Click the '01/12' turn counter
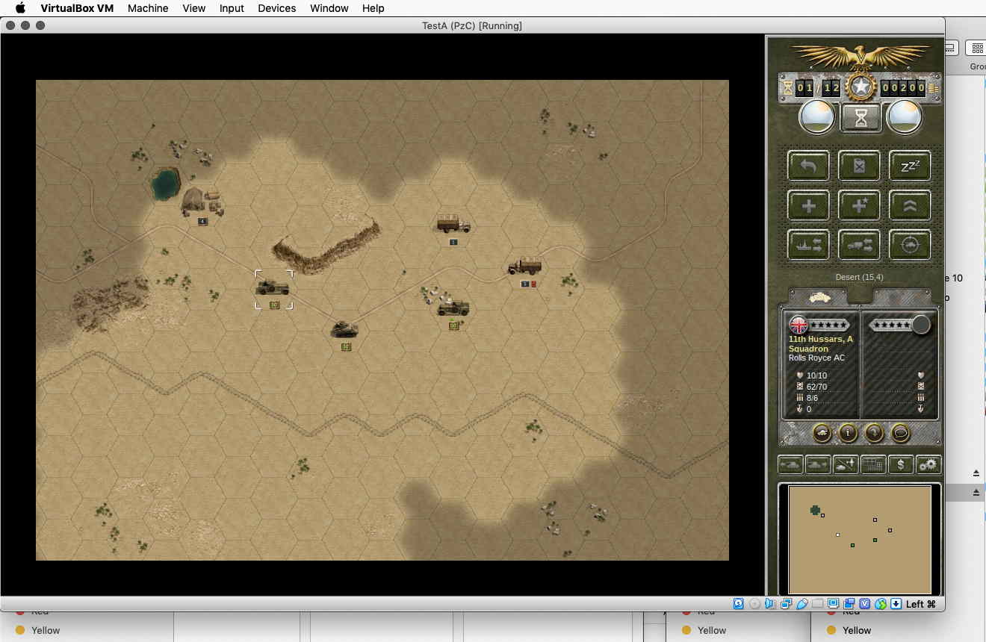The width and height of the screenshot is (986, 642). coord(818,88)
